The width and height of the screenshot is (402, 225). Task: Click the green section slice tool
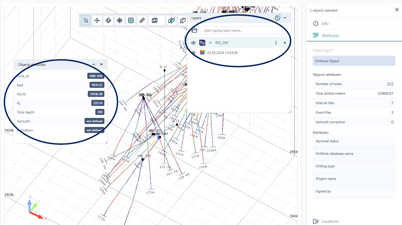point(171,20)
